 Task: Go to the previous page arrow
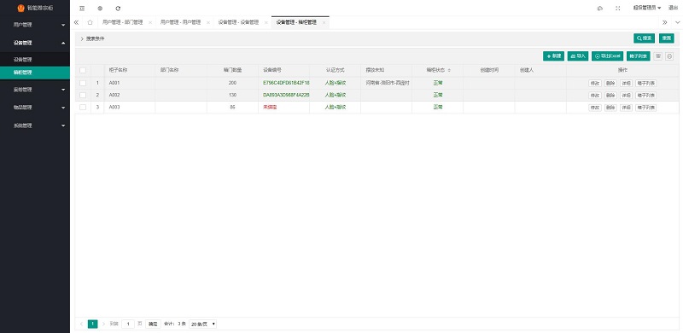[81, 324]
